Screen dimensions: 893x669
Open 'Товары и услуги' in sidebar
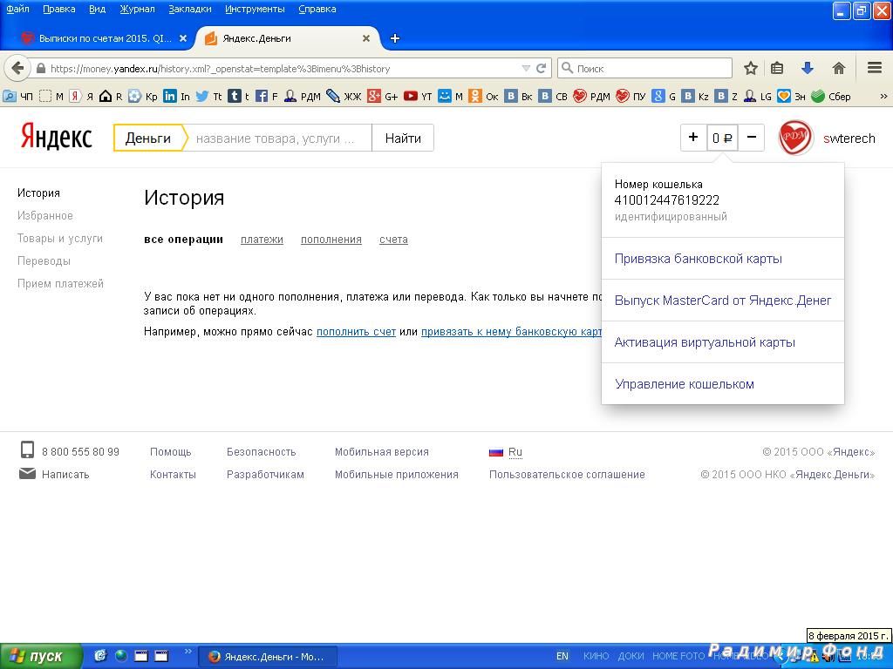(60, 239)
